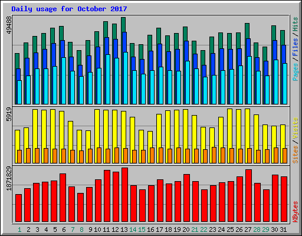The height and width of the screenshot is (236, 302).
Task: Click the day '17' x-axis label
Action: coord(159,230)
